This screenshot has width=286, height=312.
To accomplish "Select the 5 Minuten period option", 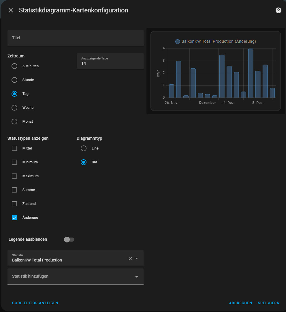I will click(x=14, y=66).
